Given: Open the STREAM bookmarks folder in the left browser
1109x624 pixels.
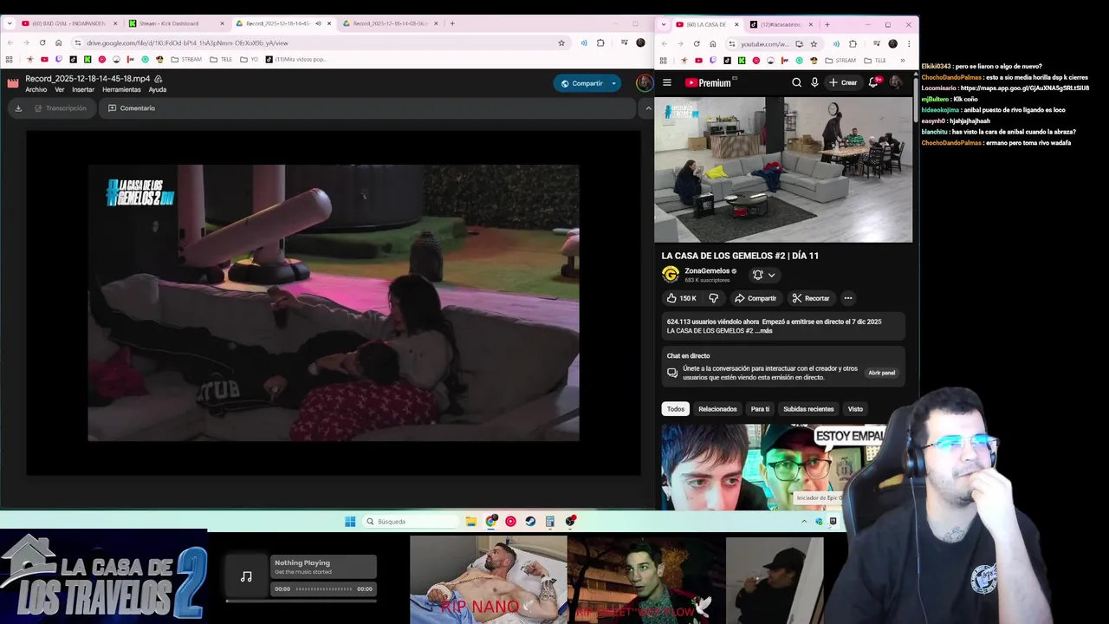Looking at the screenshot, I should [x=185, y=60].
